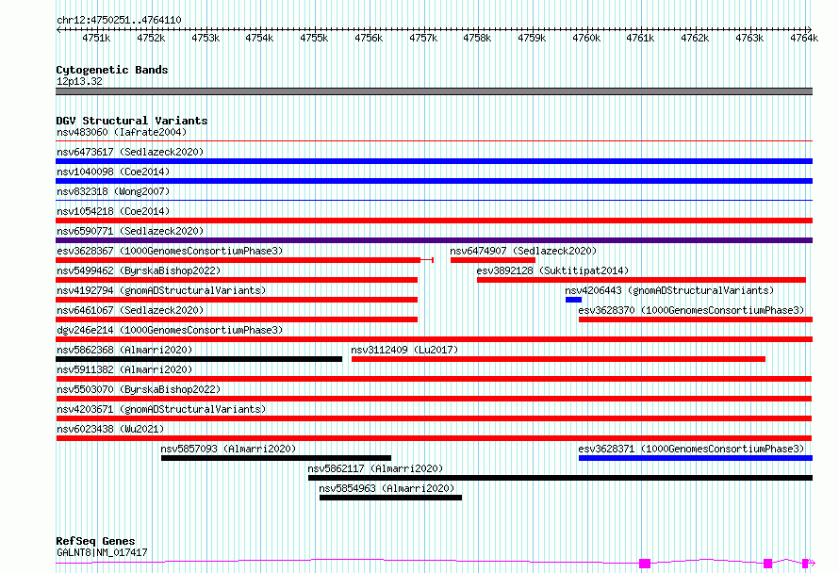Click the black bar under nsv5854963
The image size is (839, 573).
click(390, 498)
